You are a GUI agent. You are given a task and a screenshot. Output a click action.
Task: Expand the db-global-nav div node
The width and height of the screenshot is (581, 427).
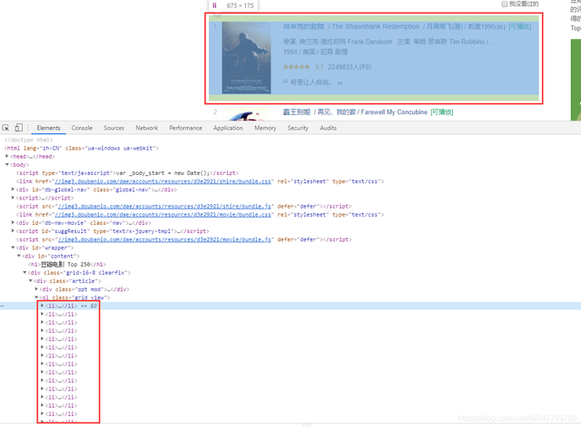[13, 189]
